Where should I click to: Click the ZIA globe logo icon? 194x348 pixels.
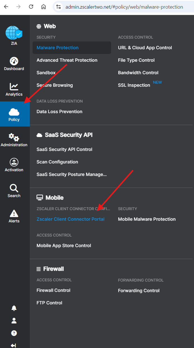pos(14,33)
